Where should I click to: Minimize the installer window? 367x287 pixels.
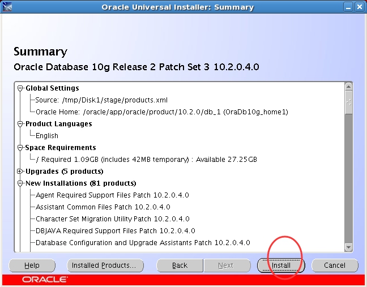348,7
